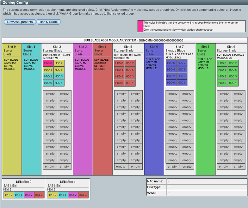Click HDD 7 in Slot 9 storage blade
Image resolution: width=248 pixels, height=208 pixels.
point(233,63)
